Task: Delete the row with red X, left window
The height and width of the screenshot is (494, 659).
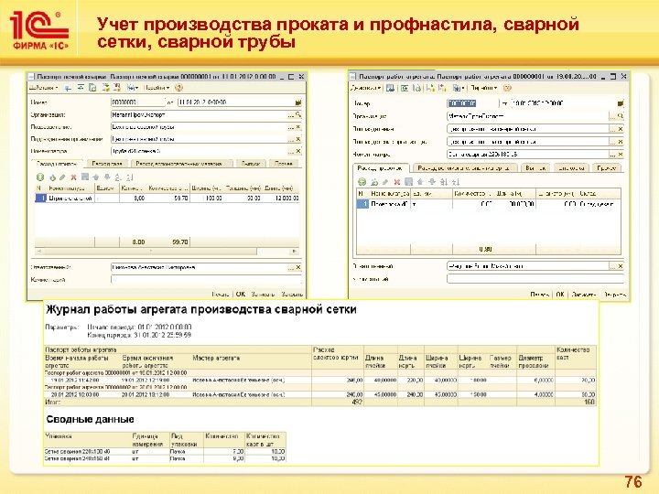Action: [73, 177]
